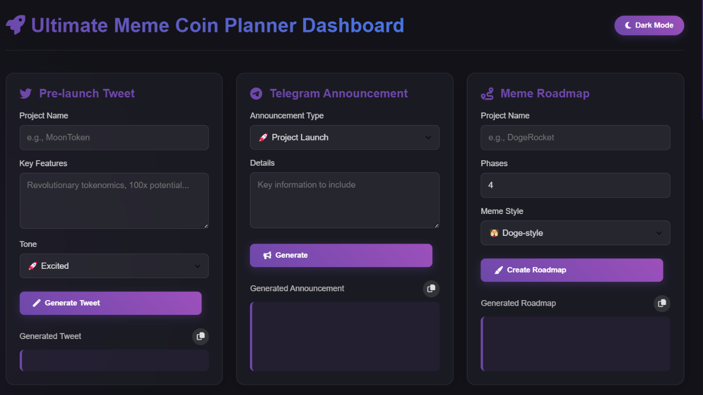Toggle Dark Mode
Viewport: 703px width, 395px height.
point(649,25)
